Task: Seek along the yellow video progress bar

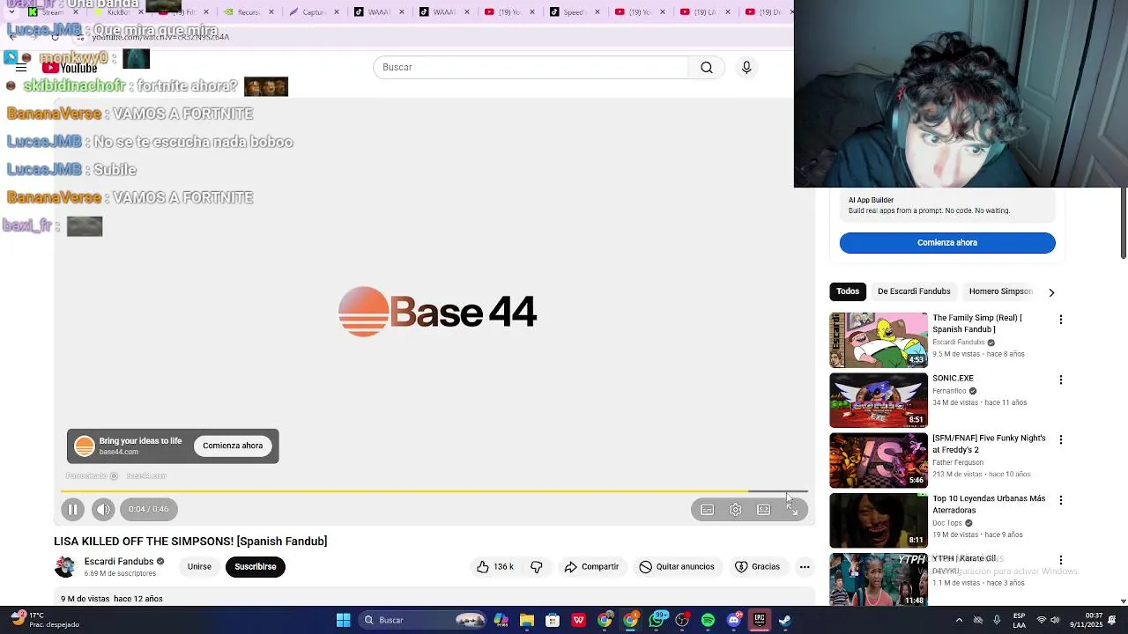Action: point(434,490)
